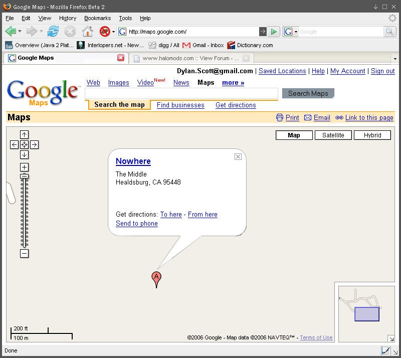401x358 pixels.
Task: Open the Bookmarks menu
Action: pyautogui.click(x=98, y=18)
